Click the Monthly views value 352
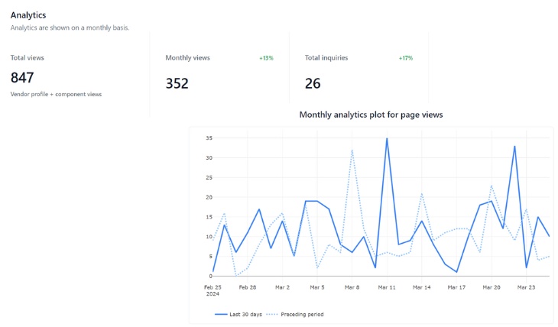Image resolution: width=558 pixels, height=327 pixels. point(177,83)
